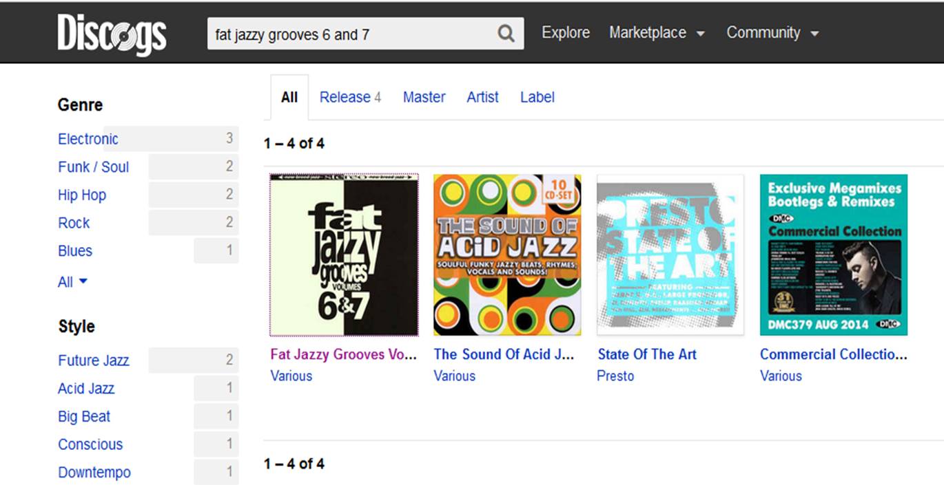This screenshot has height=485, width=944.
Task: Open The Sound Of Acid Jazz cover
Action: [x=507, y=255]
